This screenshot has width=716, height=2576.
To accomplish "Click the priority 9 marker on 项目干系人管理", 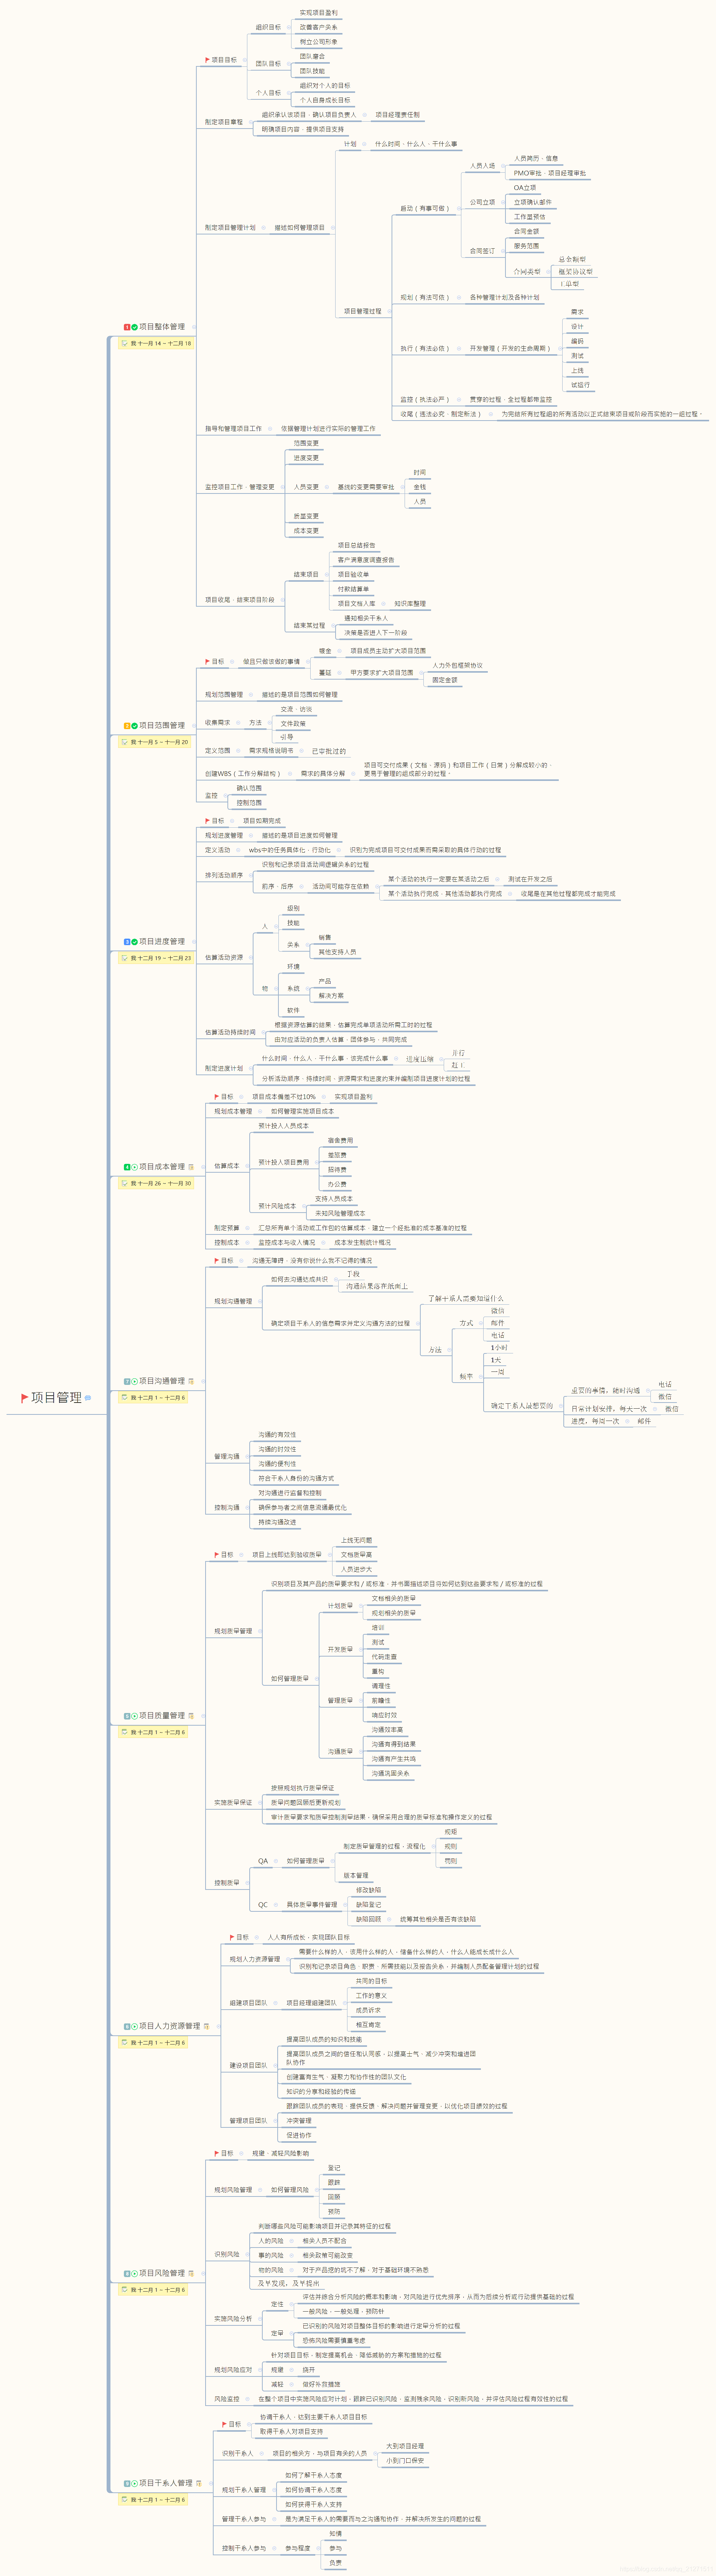I will point(127,2484).
